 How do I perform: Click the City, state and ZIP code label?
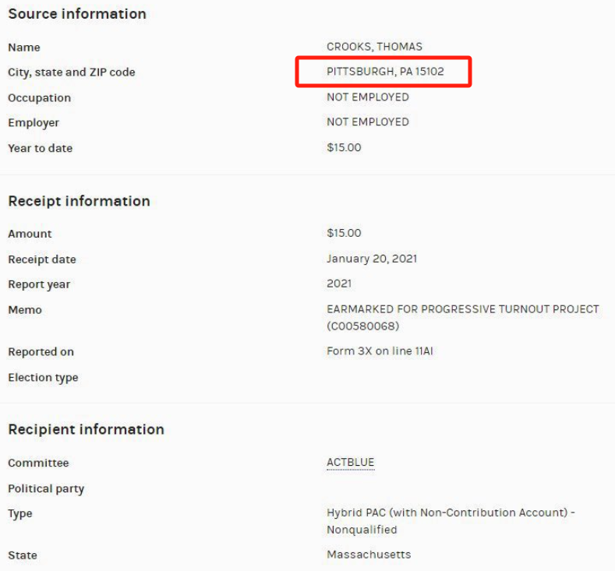point(71,72)
